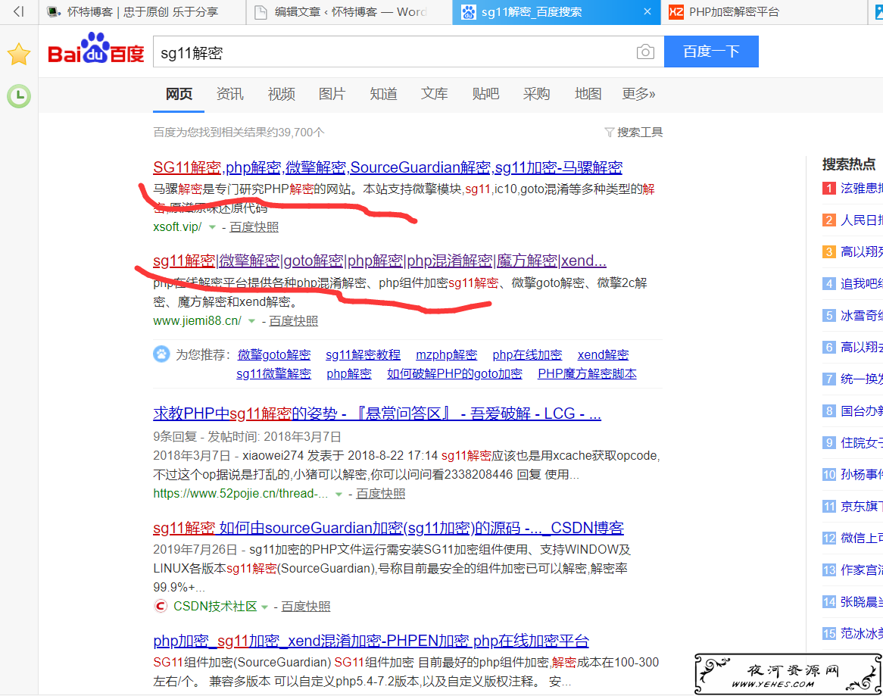
Task: Open the green clock history icon
Action: [x=19, y=96]
